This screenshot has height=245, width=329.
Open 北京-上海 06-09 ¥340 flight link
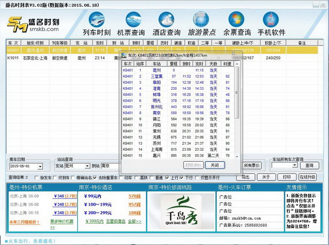(64, 196)
